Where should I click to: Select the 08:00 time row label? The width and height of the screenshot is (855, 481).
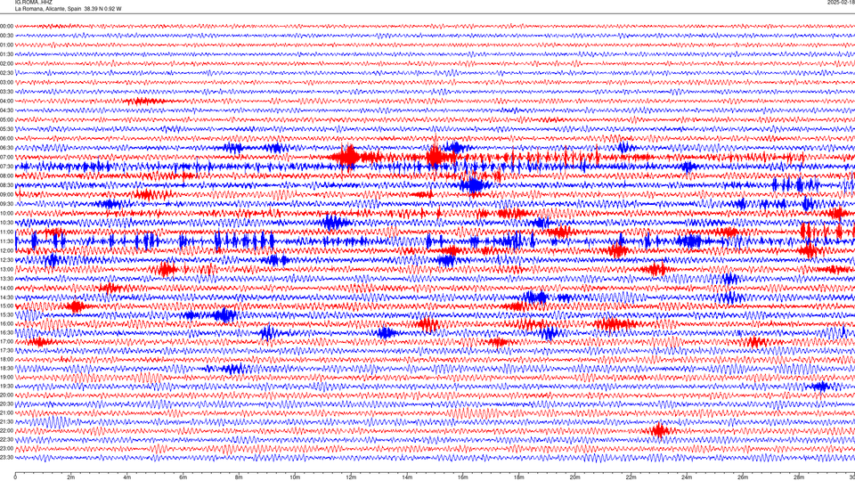pyautogui.click(x=6, y=175)
